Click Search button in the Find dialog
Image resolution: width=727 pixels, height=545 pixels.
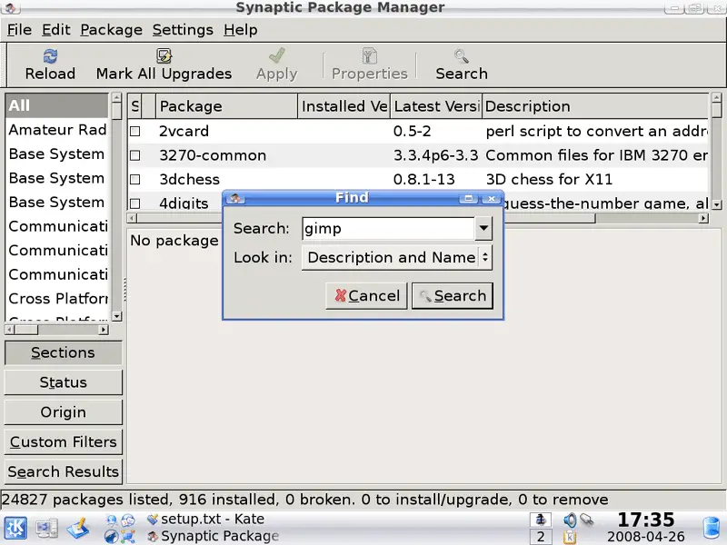pyautogui.click(x=452, y=296)
